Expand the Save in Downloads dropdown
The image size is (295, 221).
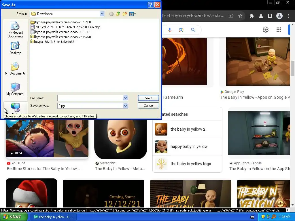click(x=102, y=14)
